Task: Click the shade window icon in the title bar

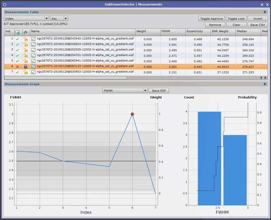Action: (x=262, y=5)
